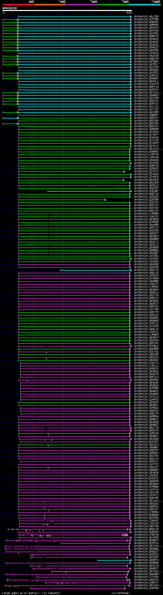
Task: Click the white query ruler bar
Action: pos(67,11)
